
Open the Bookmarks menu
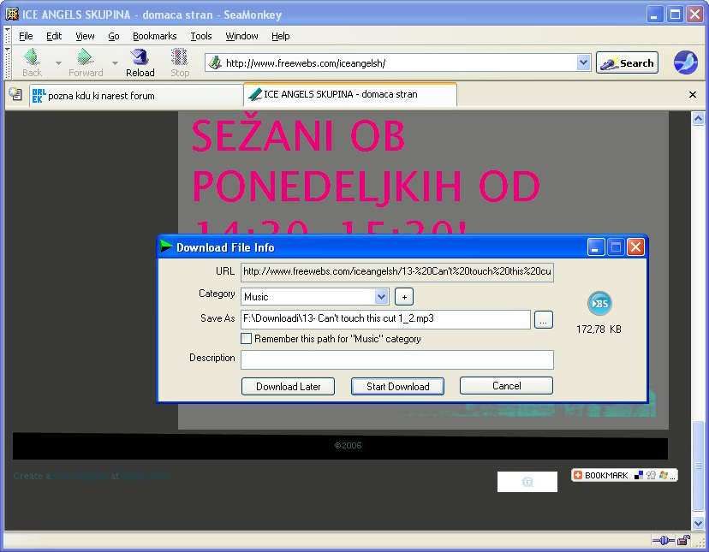tap(155, 36)
